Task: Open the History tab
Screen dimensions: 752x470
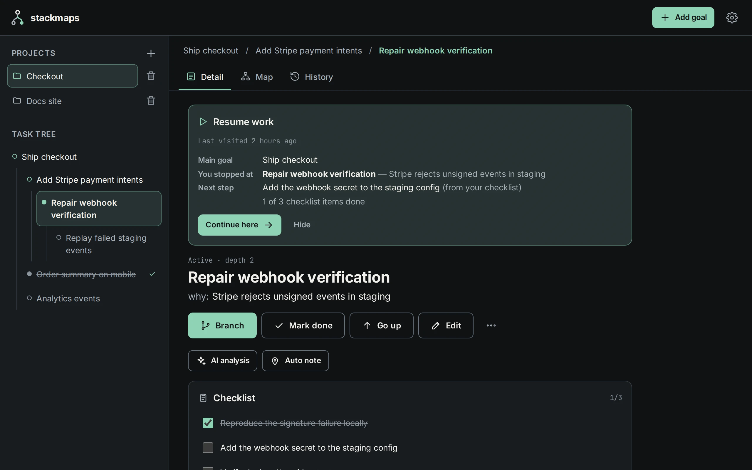Action: pyautogui.click(x=311, y=77)
